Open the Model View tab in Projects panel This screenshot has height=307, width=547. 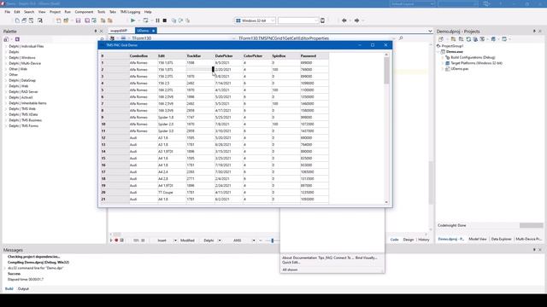(x=477, y=239)
